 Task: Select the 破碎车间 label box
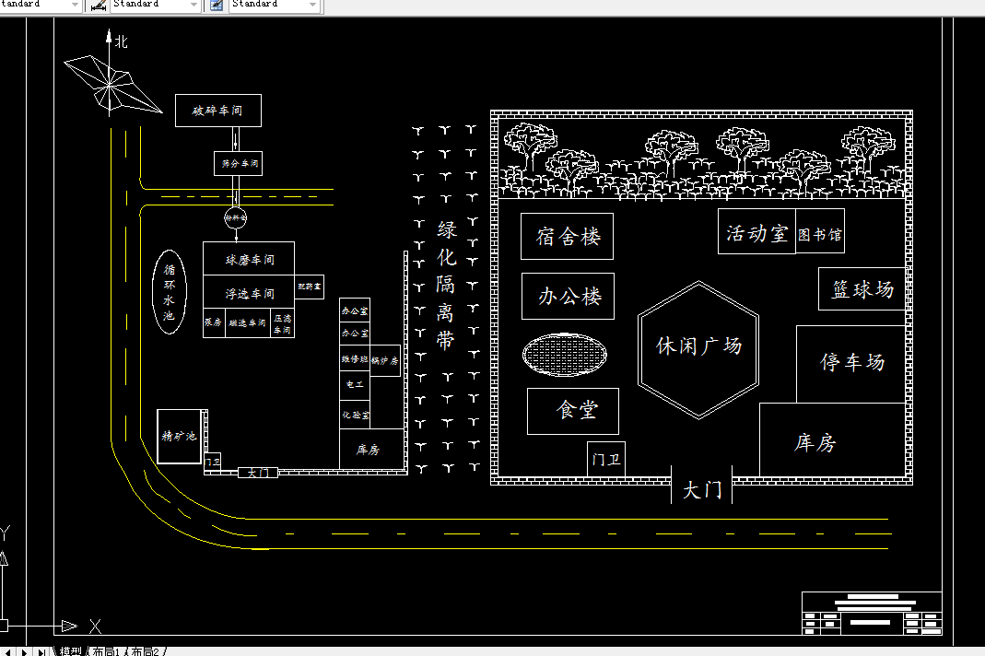click(217, 110)
